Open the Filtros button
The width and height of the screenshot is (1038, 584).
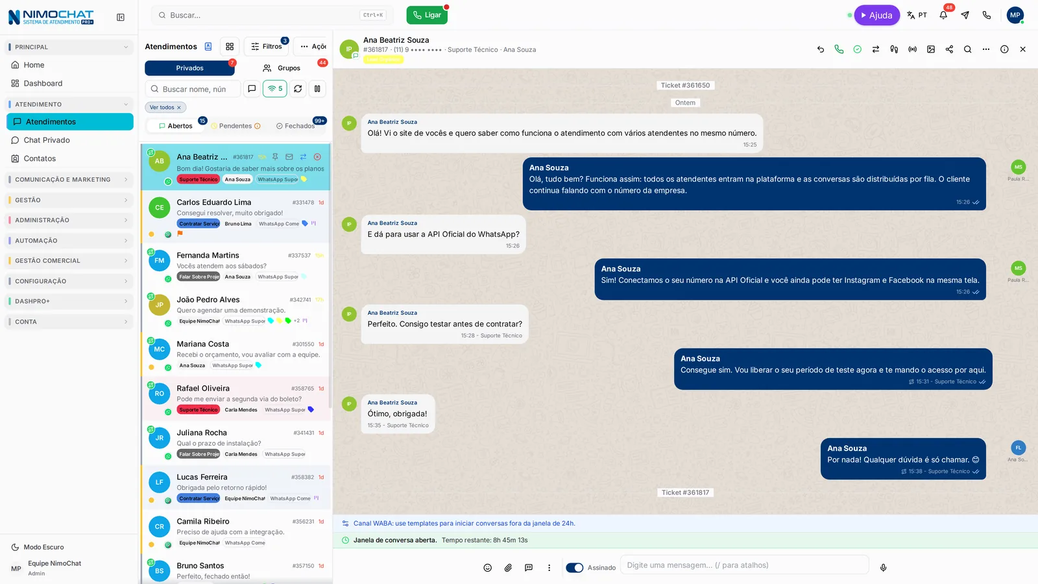266,47
